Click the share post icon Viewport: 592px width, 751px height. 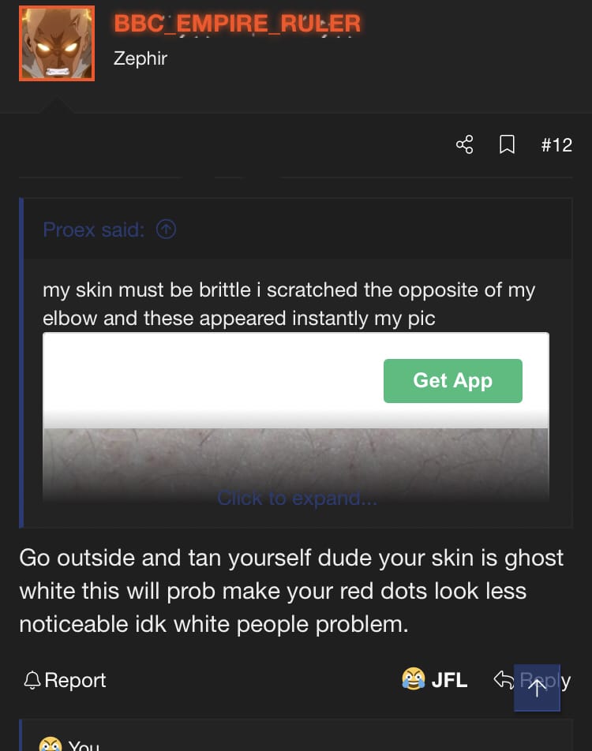coord(464,144)
